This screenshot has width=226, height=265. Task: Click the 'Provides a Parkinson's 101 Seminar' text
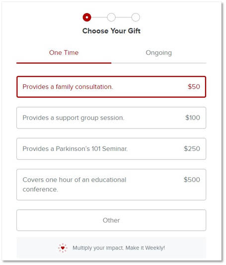pos(75,149)
